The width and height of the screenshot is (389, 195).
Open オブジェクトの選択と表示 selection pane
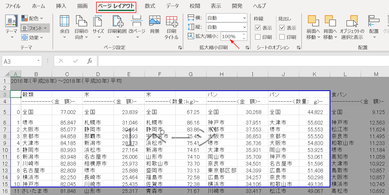coord(352,27)
